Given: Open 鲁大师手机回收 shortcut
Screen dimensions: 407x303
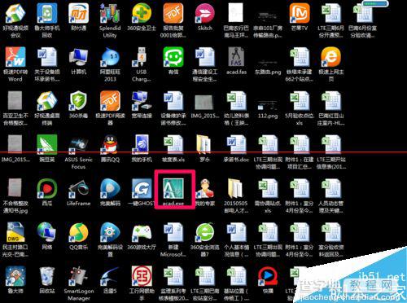Looking at the screenshot, I should [47, 13].
